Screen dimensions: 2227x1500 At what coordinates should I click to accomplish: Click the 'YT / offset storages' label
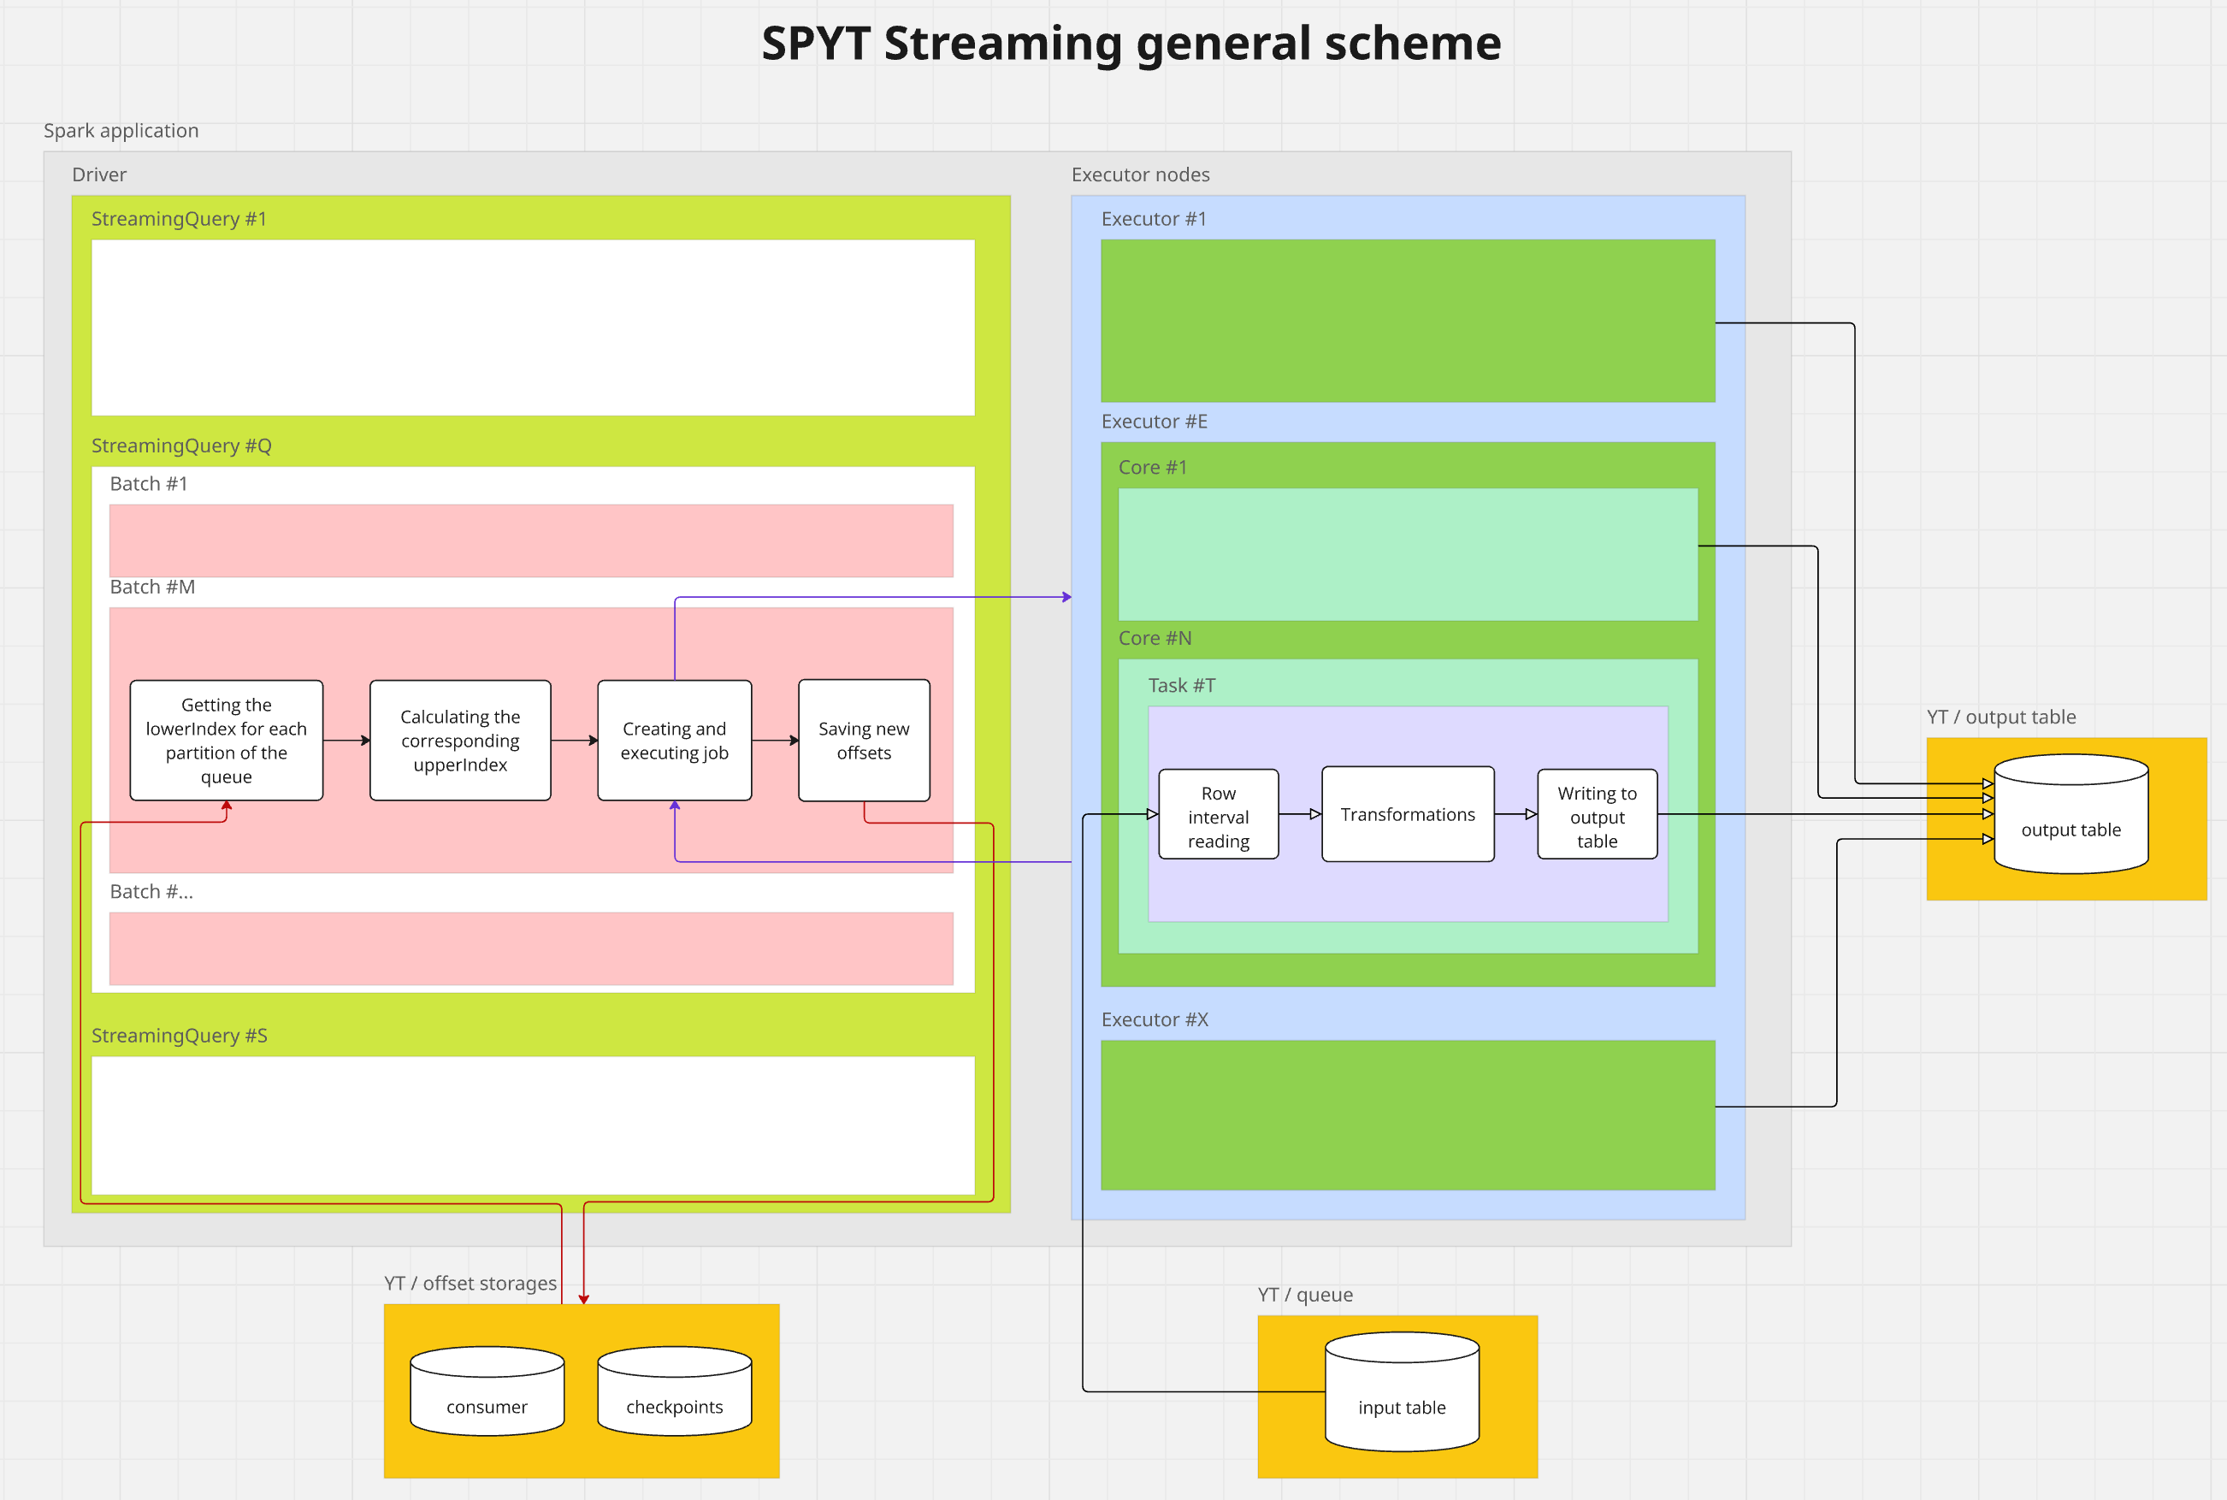click(x=470, y=1284)
